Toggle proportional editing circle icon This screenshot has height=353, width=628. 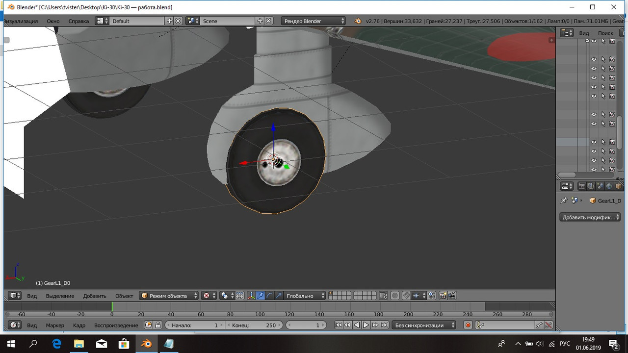tap(394, 296)
